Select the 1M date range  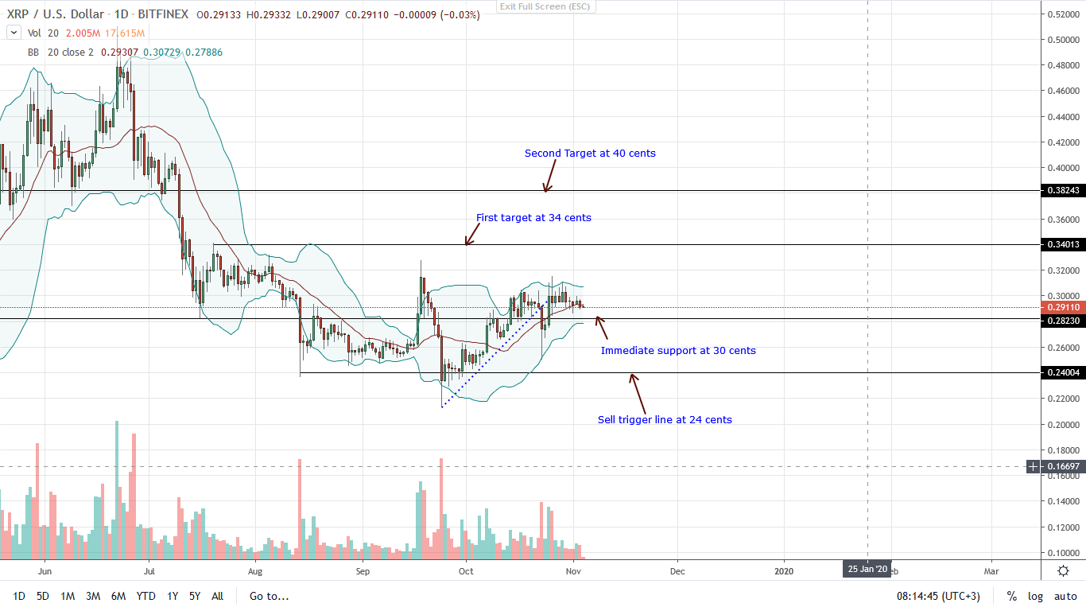tap(68, 596)
